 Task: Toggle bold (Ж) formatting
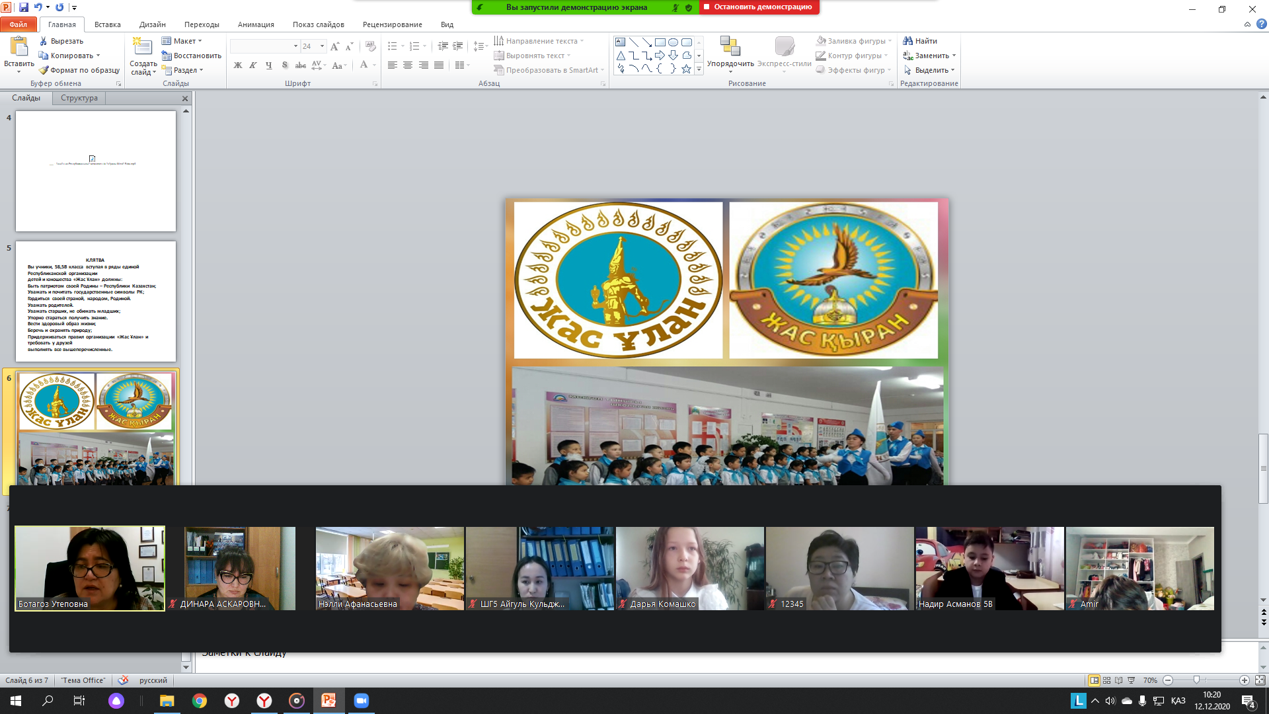(x=237, y=65)
